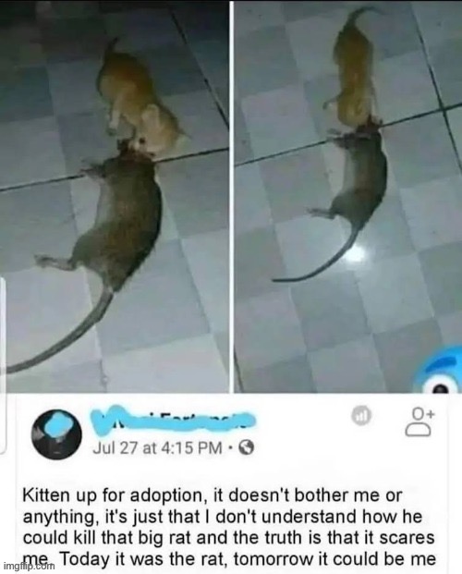Click the orange kitten in left photo
462x574 pixels.
[x=141, y=101]
